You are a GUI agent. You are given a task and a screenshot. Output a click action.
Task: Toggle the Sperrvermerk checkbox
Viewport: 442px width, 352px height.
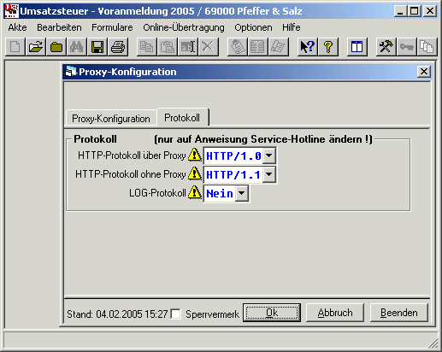pyautogui.click(x=176, y=314)
